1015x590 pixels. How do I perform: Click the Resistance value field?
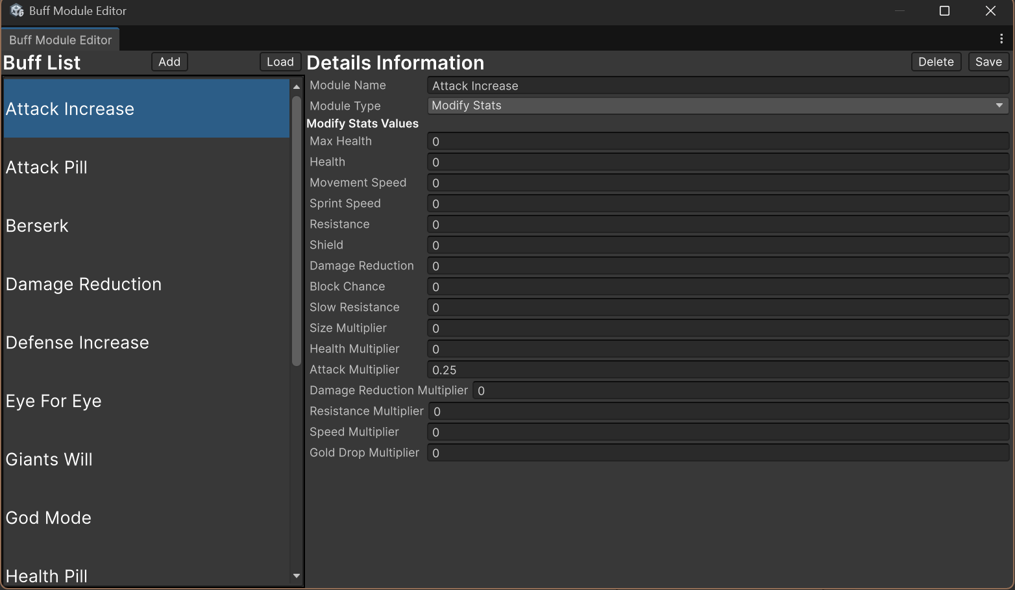718,225
